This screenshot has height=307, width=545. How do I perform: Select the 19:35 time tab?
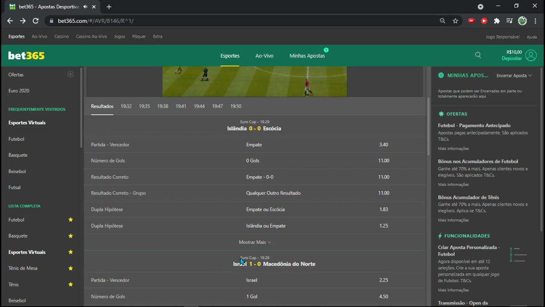coord(144,106)
